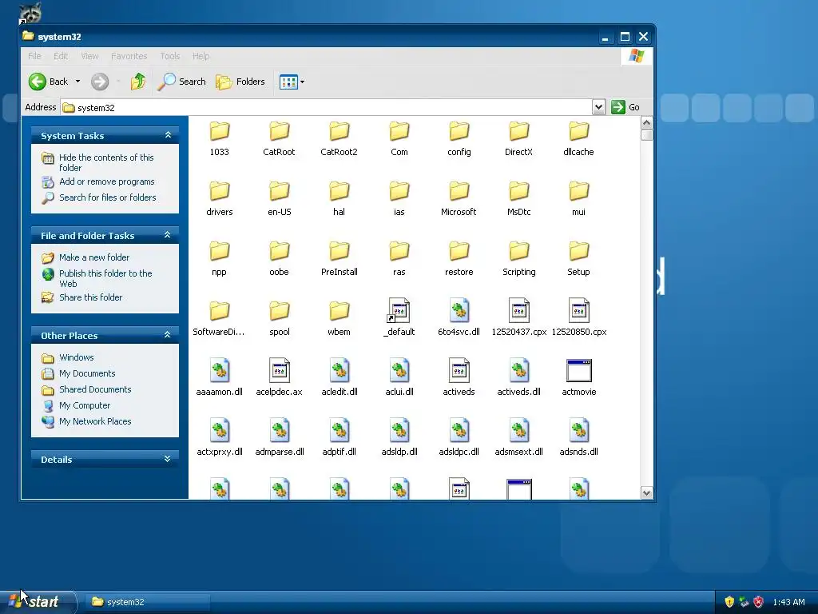Click the Up one level folder icon
The image size is (818, 614).
click(138, 82)
